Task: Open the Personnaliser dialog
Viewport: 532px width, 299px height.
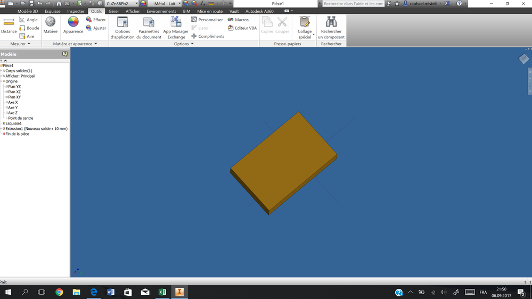Action: pos(207,20)
